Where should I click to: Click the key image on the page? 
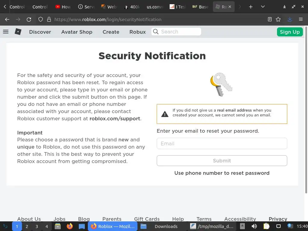coord(221,85)
